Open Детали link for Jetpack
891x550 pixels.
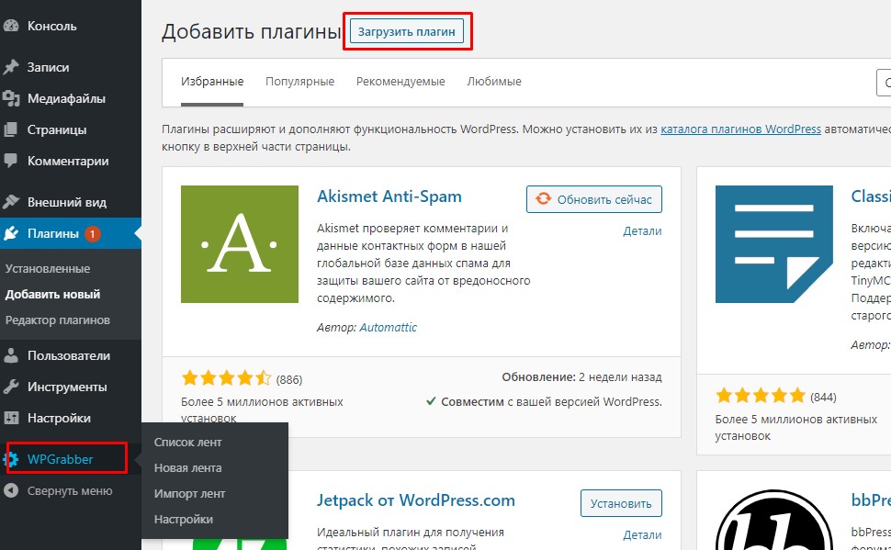643,534
